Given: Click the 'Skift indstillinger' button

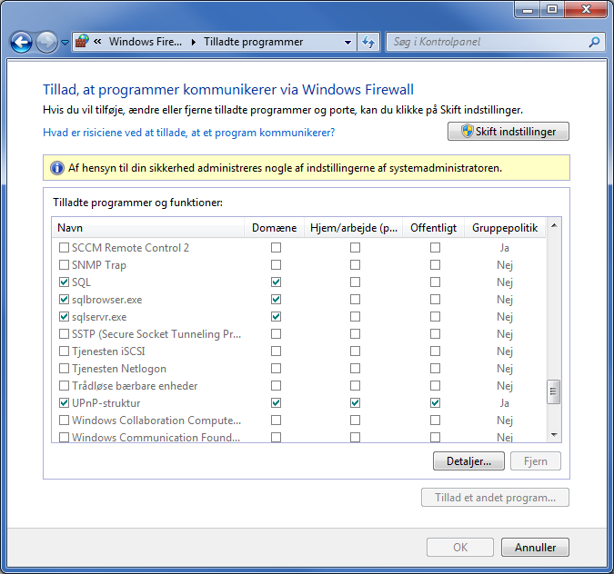Looking at the screenshot, I should point(508,132).
